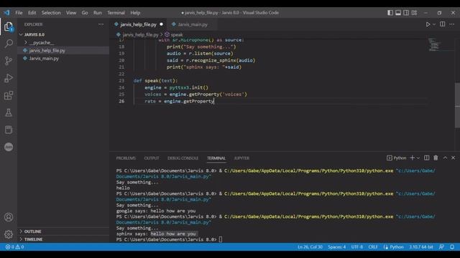The image size is (460, 258).
Task: Click CRLF end of line status item
Action: pyautogui.click(x=373, y=247)
